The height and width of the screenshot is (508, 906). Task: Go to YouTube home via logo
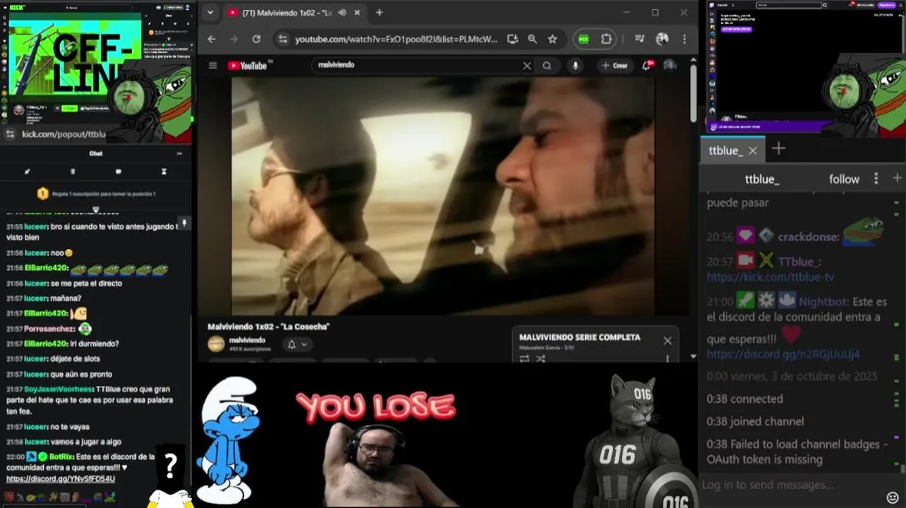click(x=248, y=66)
